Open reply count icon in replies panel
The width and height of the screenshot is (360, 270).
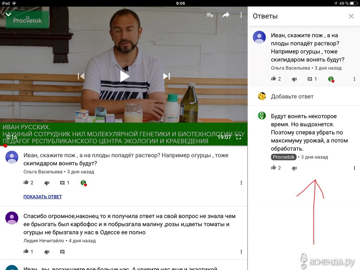point(310,79)
